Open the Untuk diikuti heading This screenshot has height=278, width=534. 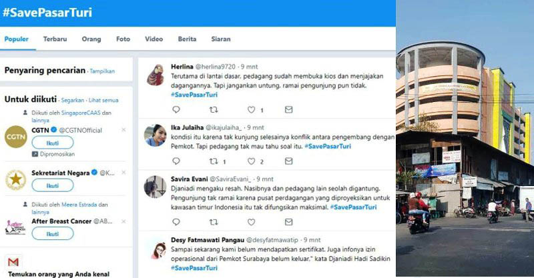click(31, 99)
